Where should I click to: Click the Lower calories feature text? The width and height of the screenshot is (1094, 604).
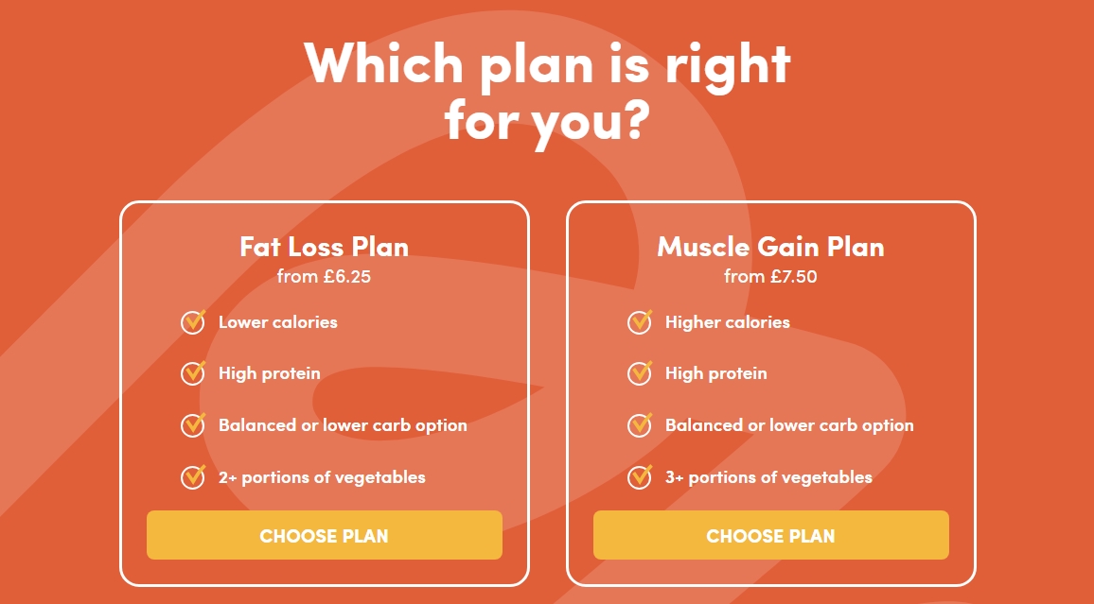277,322
